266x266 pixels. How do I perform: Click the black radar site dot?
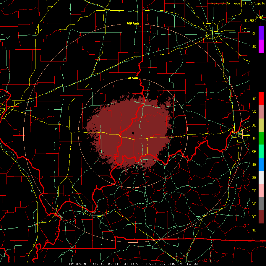pyautogui.click(x=133, y=133)
